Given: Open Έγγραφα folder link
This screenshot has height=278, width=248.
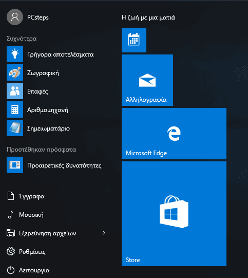Looking at the screenshot, I should (32, 196).
